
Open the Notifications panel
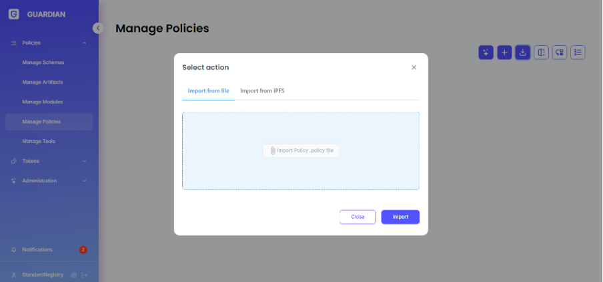click(37, 249)
